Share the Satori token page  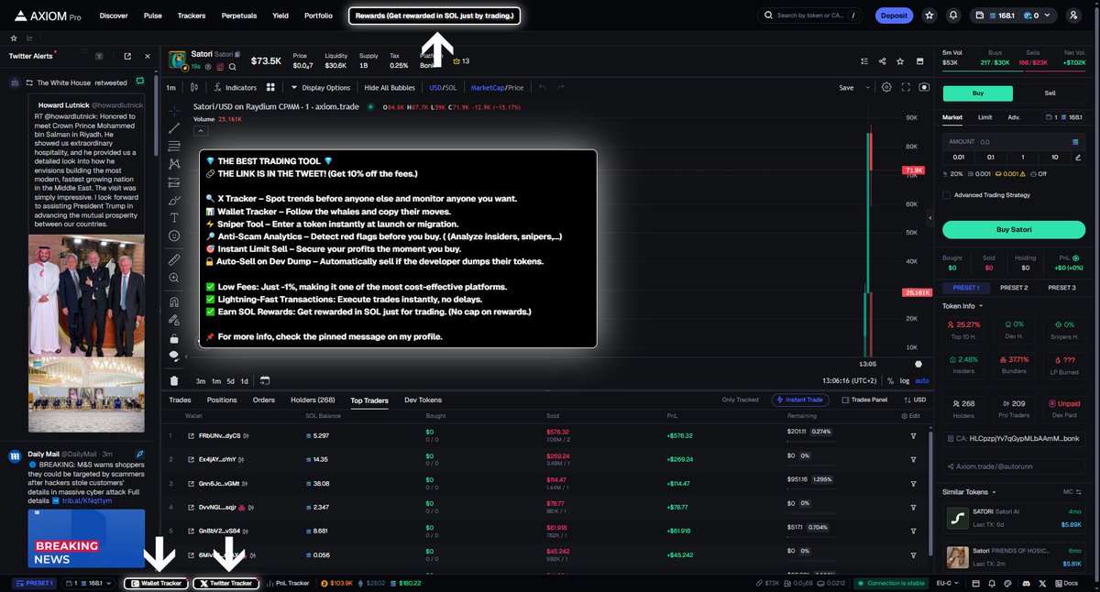(x=882, y=61)
